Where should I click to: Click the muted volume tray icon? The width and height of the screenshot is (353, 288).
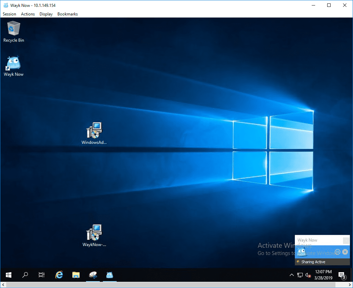point(308,275)
